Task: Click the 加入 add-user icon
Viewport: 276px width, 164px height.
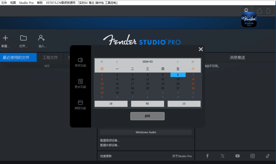Action: (42, 38)
